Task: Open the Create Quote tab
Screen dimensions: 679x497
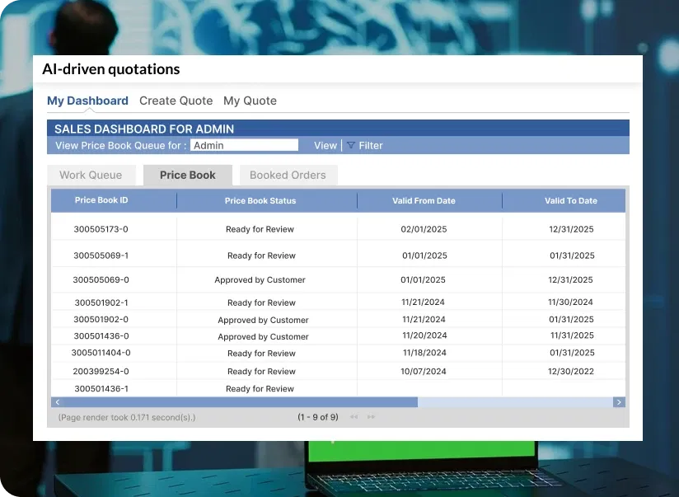Action: tap(176, 101)
